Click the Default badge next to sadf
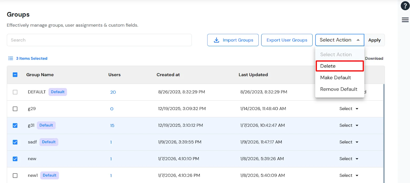 [x=49, y=142]
